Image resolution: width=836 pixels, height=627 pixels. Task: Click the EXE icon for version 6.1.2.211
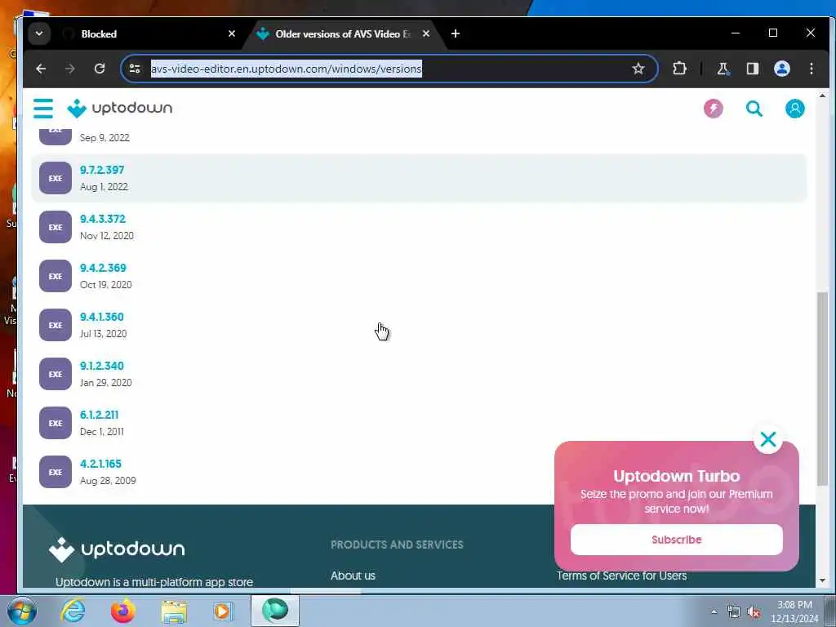56,424
